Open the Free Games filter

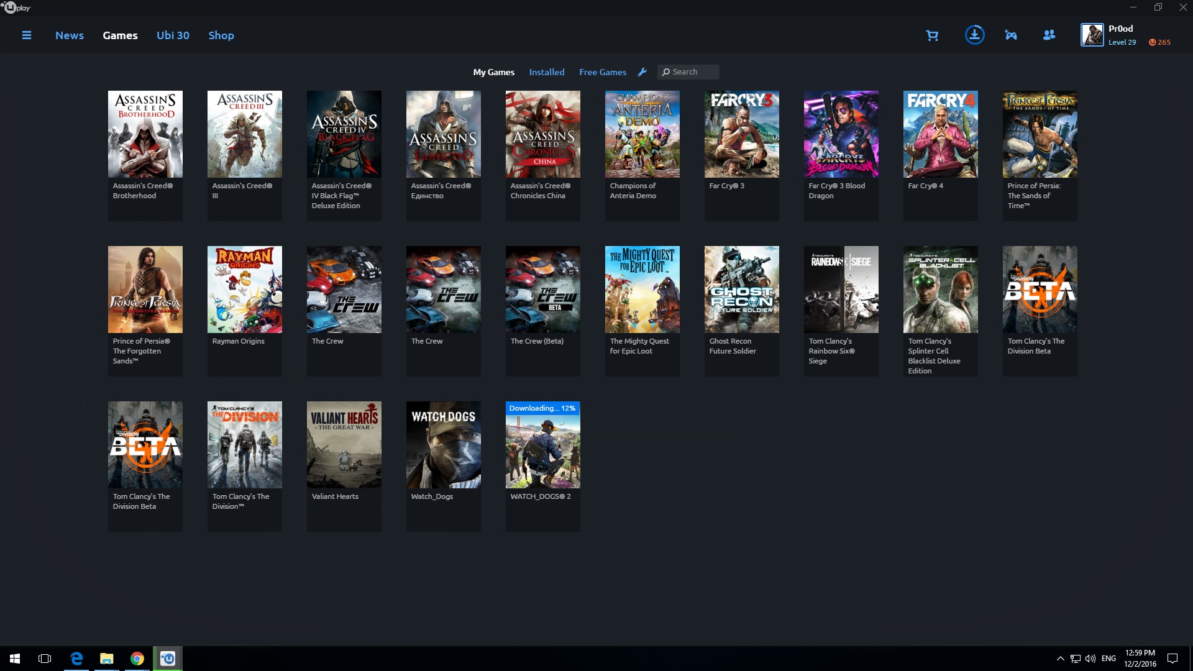(603, 72)
